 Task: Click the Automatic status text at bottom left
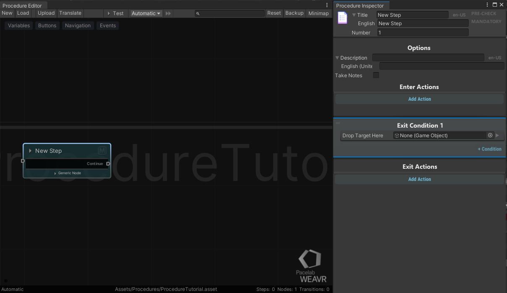pyautogui.click(x=13, y=289)
